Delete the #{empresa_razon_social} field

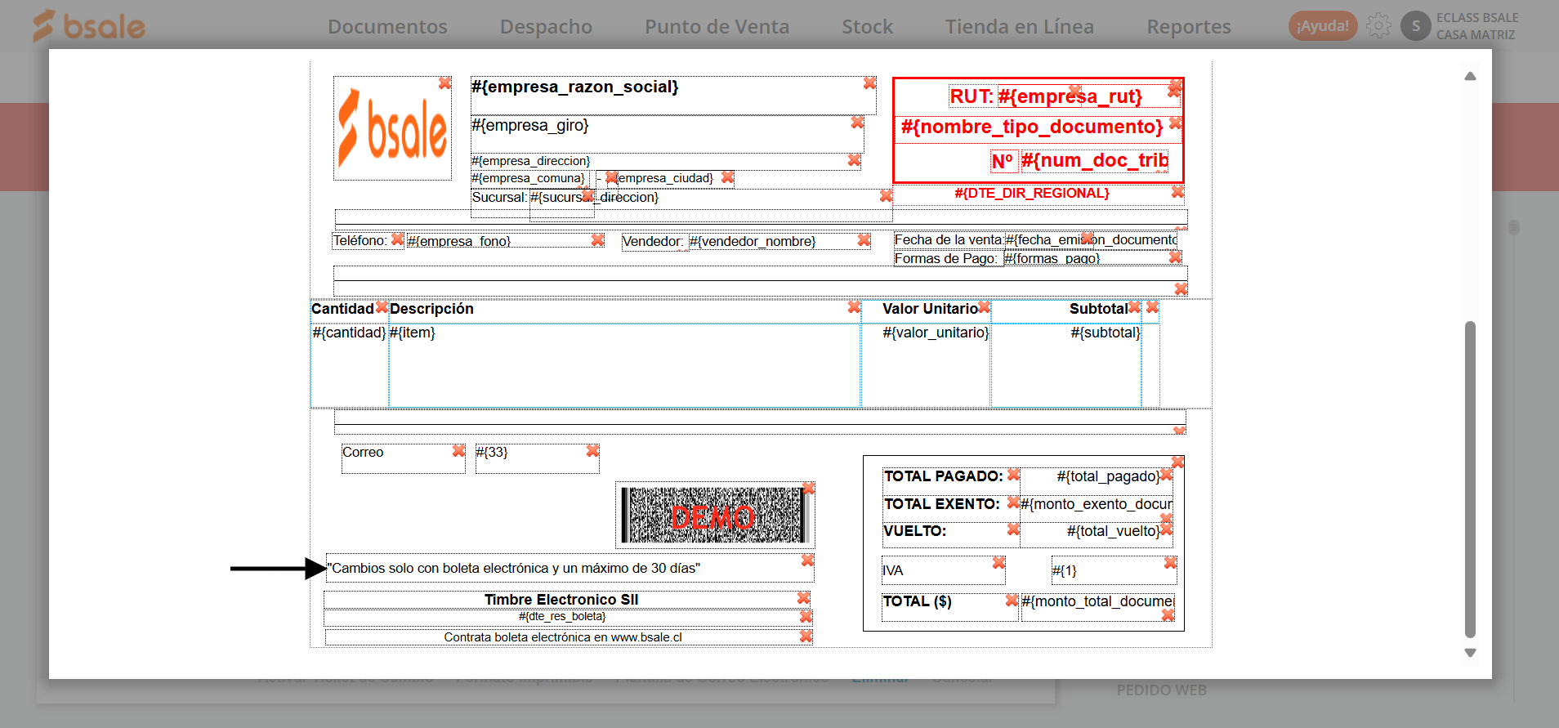point(869,83)
